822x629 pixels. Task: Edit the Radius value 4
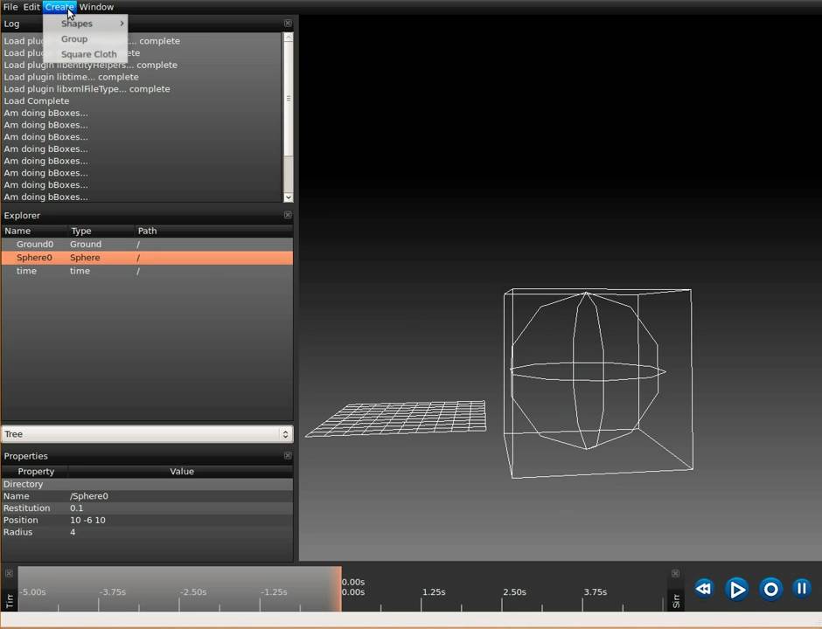coord(180,532)
